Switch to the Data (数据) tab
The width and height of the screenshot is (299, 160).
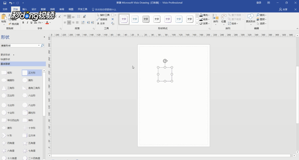(x=43, y=9)
